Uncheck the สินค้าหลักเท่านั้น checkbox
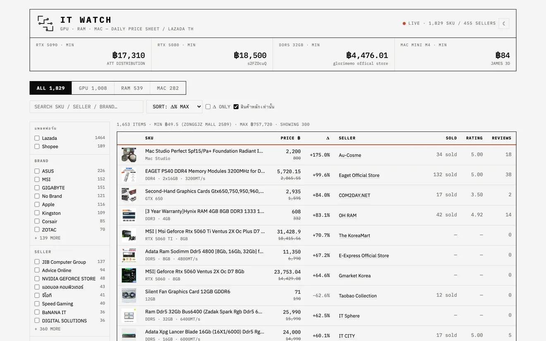The width and height of the screenshot is (546, 341). pos(236,107)
